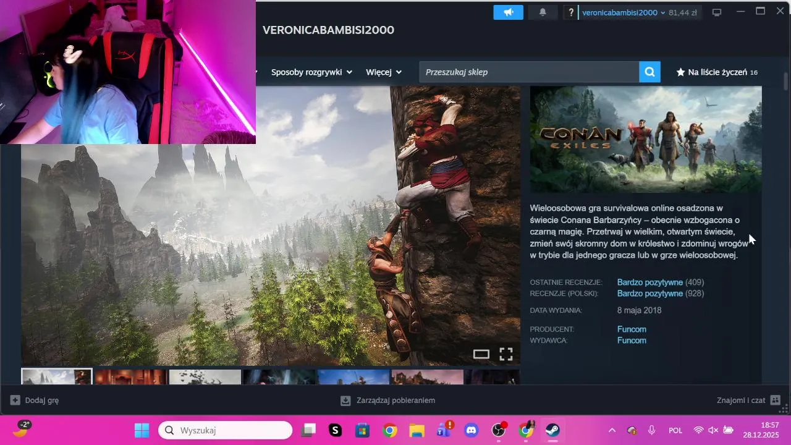Open Steam from the taskbar
Screen dimensions: 791x445
coord(552,430)
